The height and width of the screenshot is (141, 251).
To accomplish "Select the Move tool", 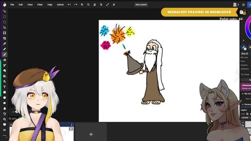I will [x=5, y=11].
